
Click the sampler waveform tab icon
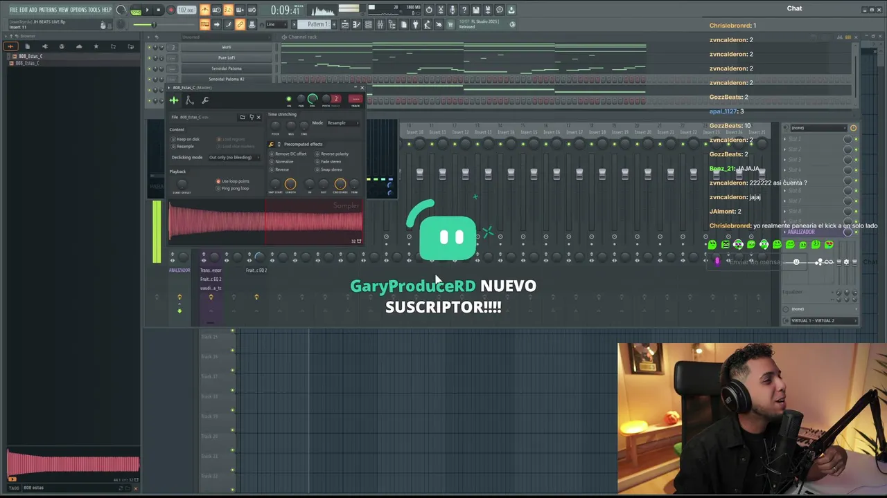tap(174, 100)
